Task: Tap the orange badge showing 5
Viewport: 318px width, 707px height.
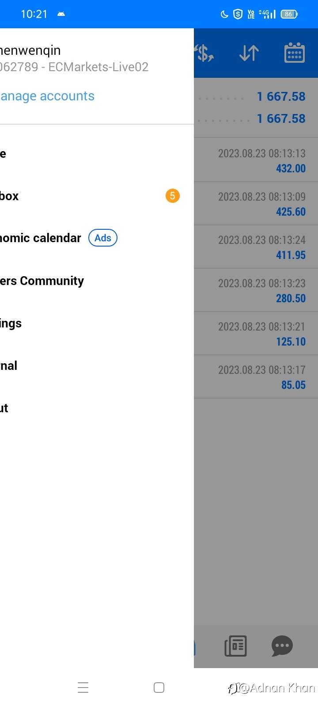Action: point(172,196)
